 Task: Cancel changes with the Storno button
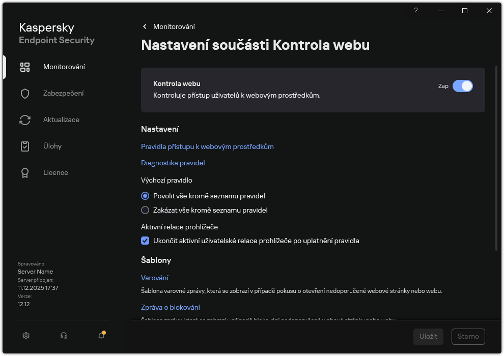click(x=468, y=336)
